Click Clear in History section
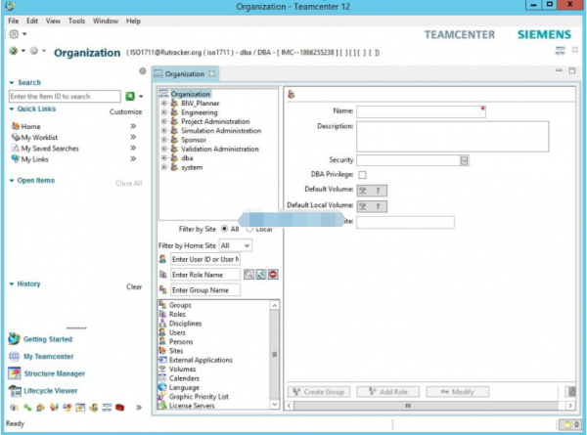This screenshot has height=435, width=587. pos(134,286)
